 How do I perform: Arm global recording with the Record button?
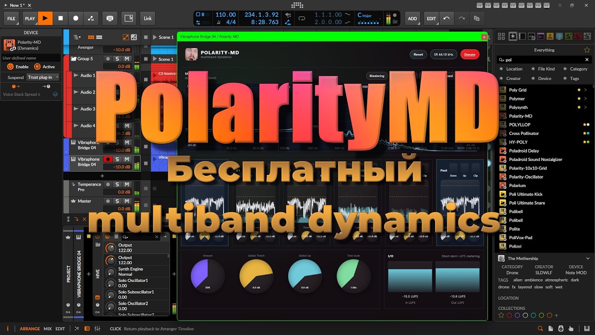coord(76,19)
